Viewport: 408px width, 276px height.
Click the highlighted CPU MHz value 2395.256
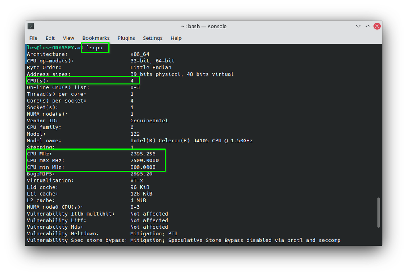(x=143, y=154)
